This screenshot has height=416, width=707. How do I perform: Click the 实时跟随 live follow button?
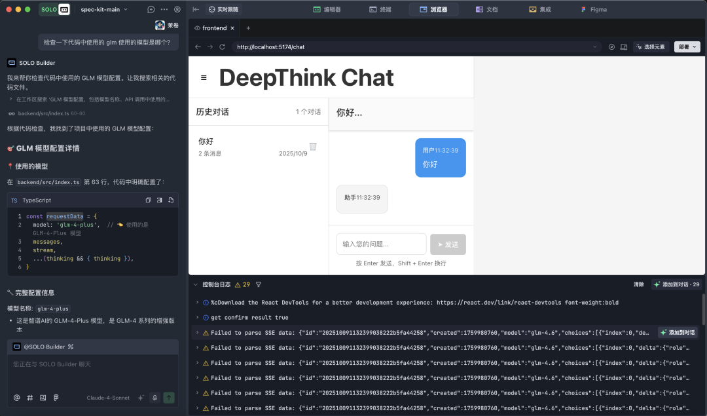(x=223, y=9)
